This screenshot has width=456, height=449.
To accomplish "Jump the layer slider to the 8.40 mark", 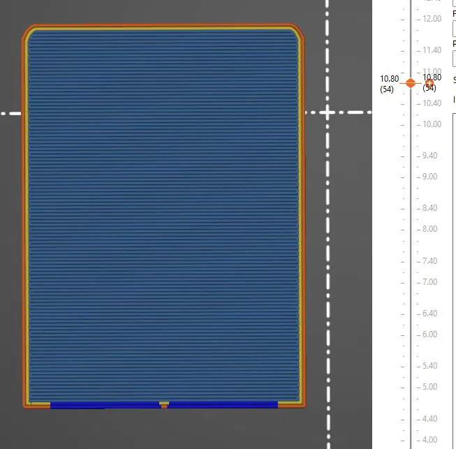I will 430,208.
